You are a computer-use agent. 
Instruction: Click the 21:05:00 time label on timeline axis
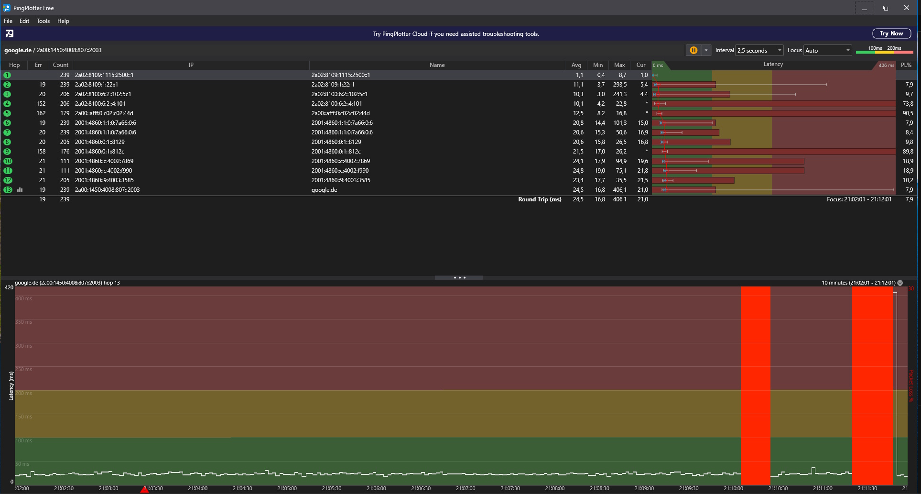coord(287,488)
